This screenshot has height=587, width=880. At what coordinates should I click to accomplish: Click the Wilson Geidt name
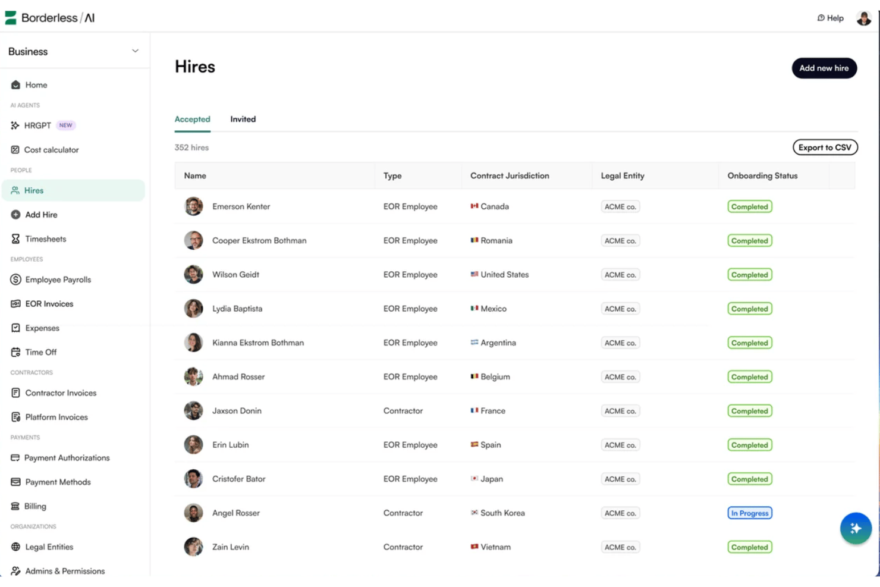click(x=235, y=275)
